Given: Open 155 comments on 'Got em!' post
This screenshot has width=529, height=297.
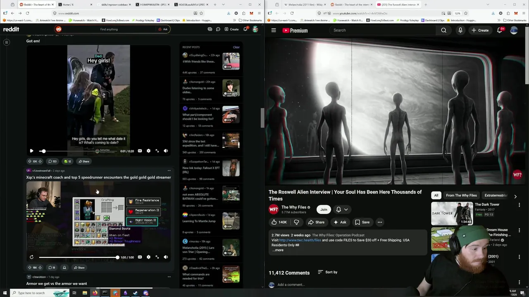Looking at the screenshot, I should point(52,161).
